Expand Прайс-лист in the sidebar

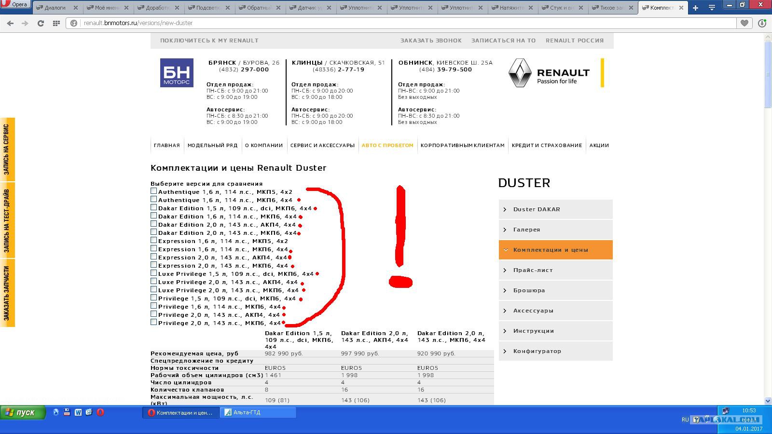click(x=555, y=270)
